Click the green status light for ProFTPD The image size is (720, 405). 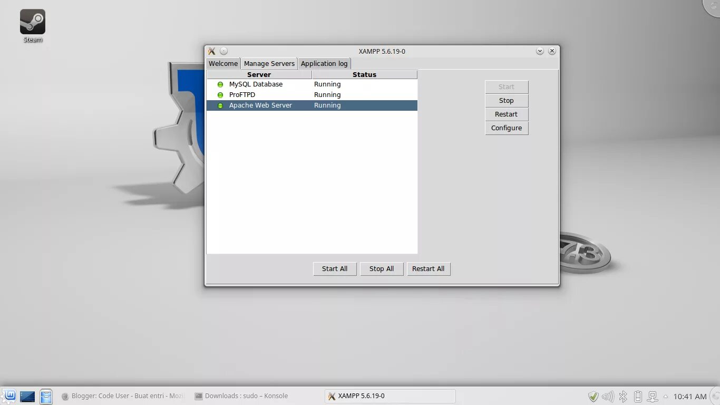[x=220, y=95]
